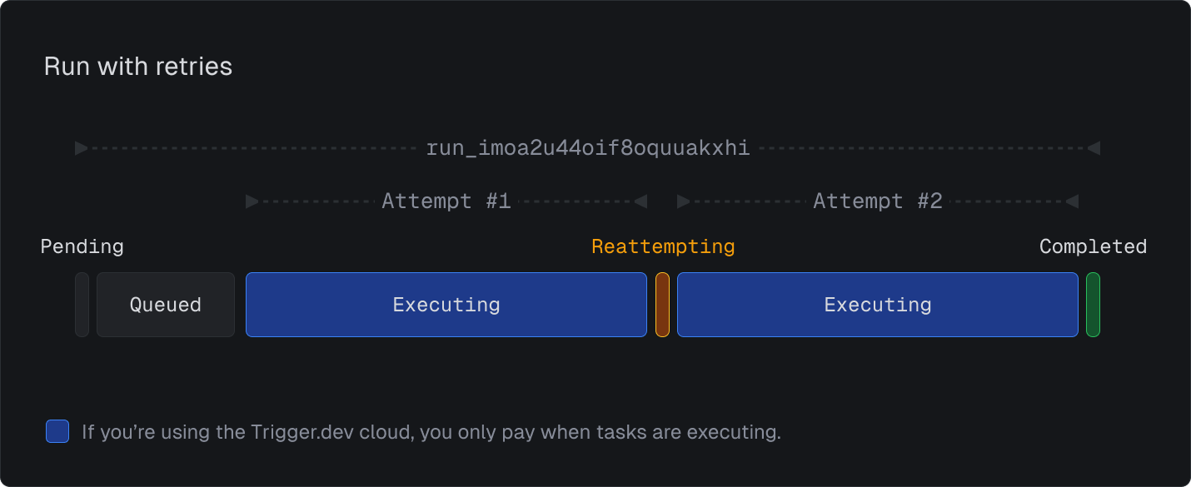The height and width of the screenshot is (487, 1191).
Task: Click left arrow marker of Attempt #2
Action: point(684,201)
